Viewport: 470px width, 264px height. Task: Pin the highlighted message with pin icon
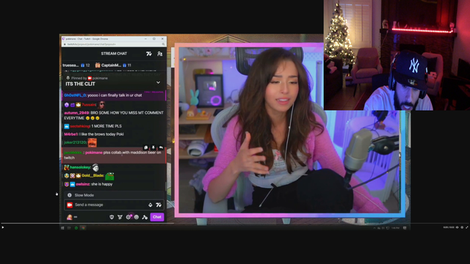pyautogui.click(x=153, y=147)
